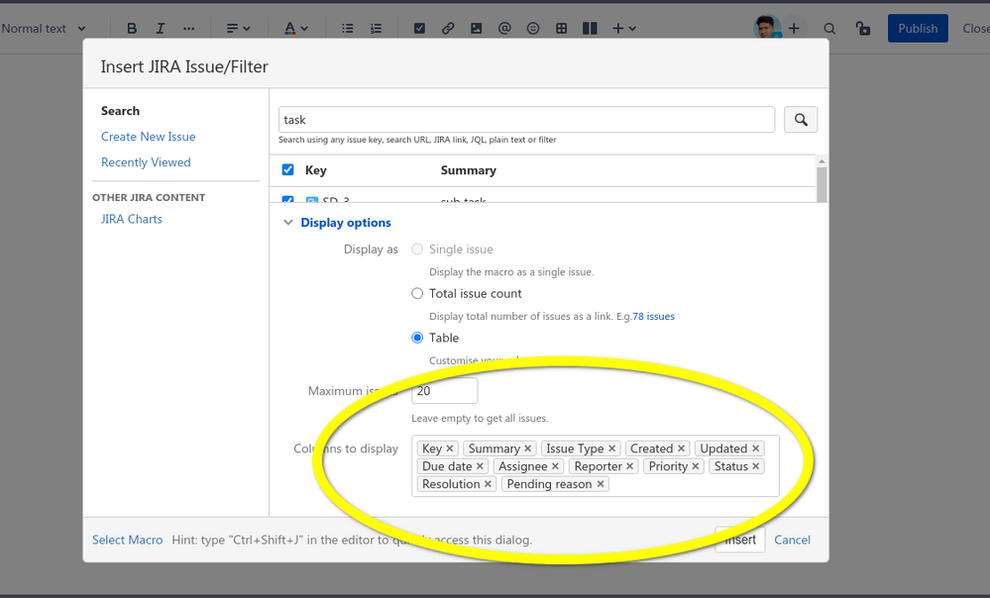Click Summary column header

[x=469, y=170]
